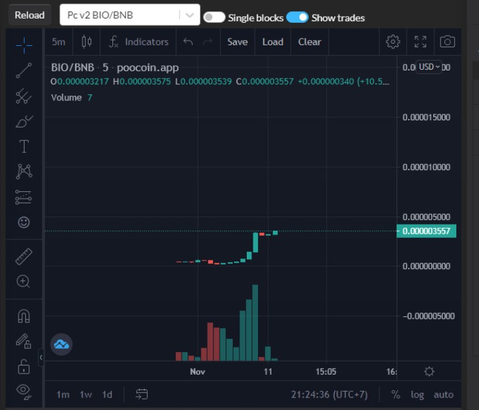Toggle the magnet mode

(x=24, y=316)
